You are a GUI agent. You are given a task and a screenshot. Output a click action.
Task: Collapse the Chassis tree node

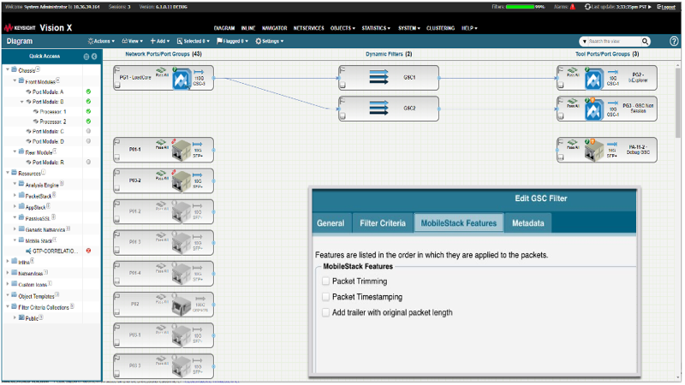[8, 70]
